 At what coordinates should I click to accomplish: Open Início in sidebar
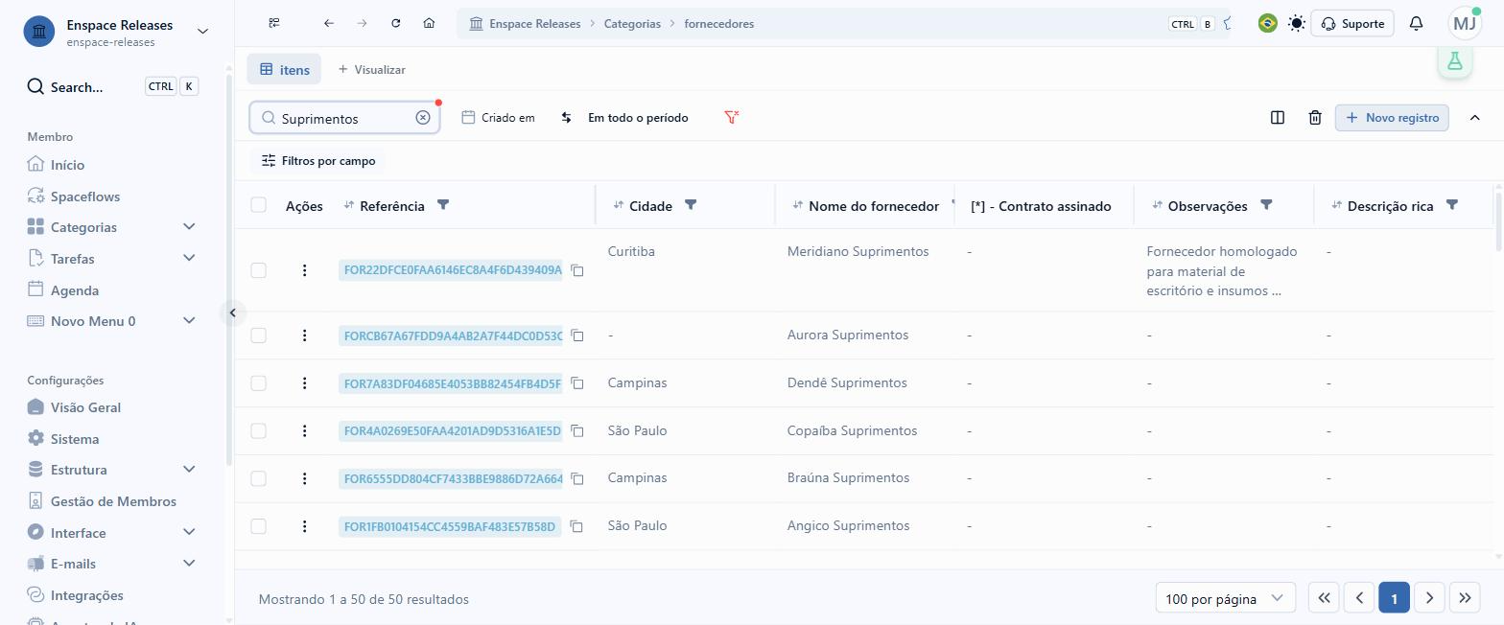tap(58, 165)
